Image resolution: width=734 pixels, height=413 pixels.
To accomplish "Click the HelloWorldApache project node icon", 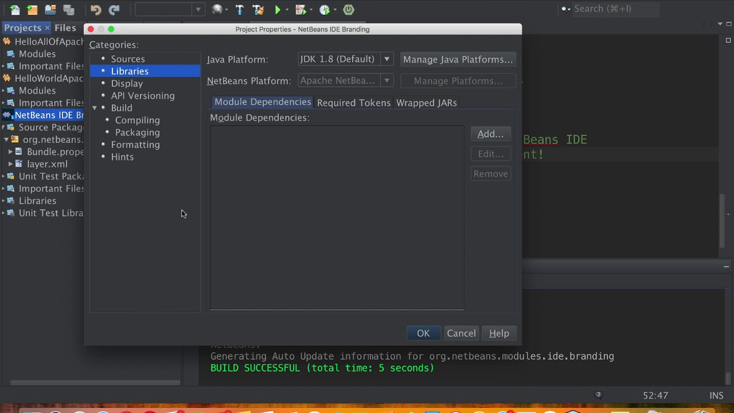I will tap(7, 79).
